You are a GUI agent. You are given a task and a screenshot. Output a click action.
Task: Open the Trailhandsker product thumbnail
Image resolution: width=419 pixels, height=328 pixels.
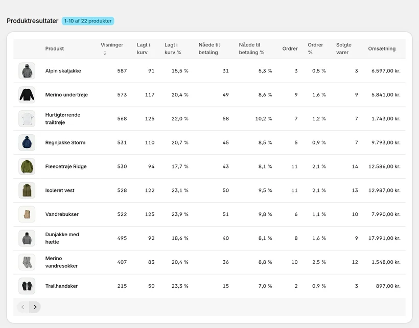(27, 286)
